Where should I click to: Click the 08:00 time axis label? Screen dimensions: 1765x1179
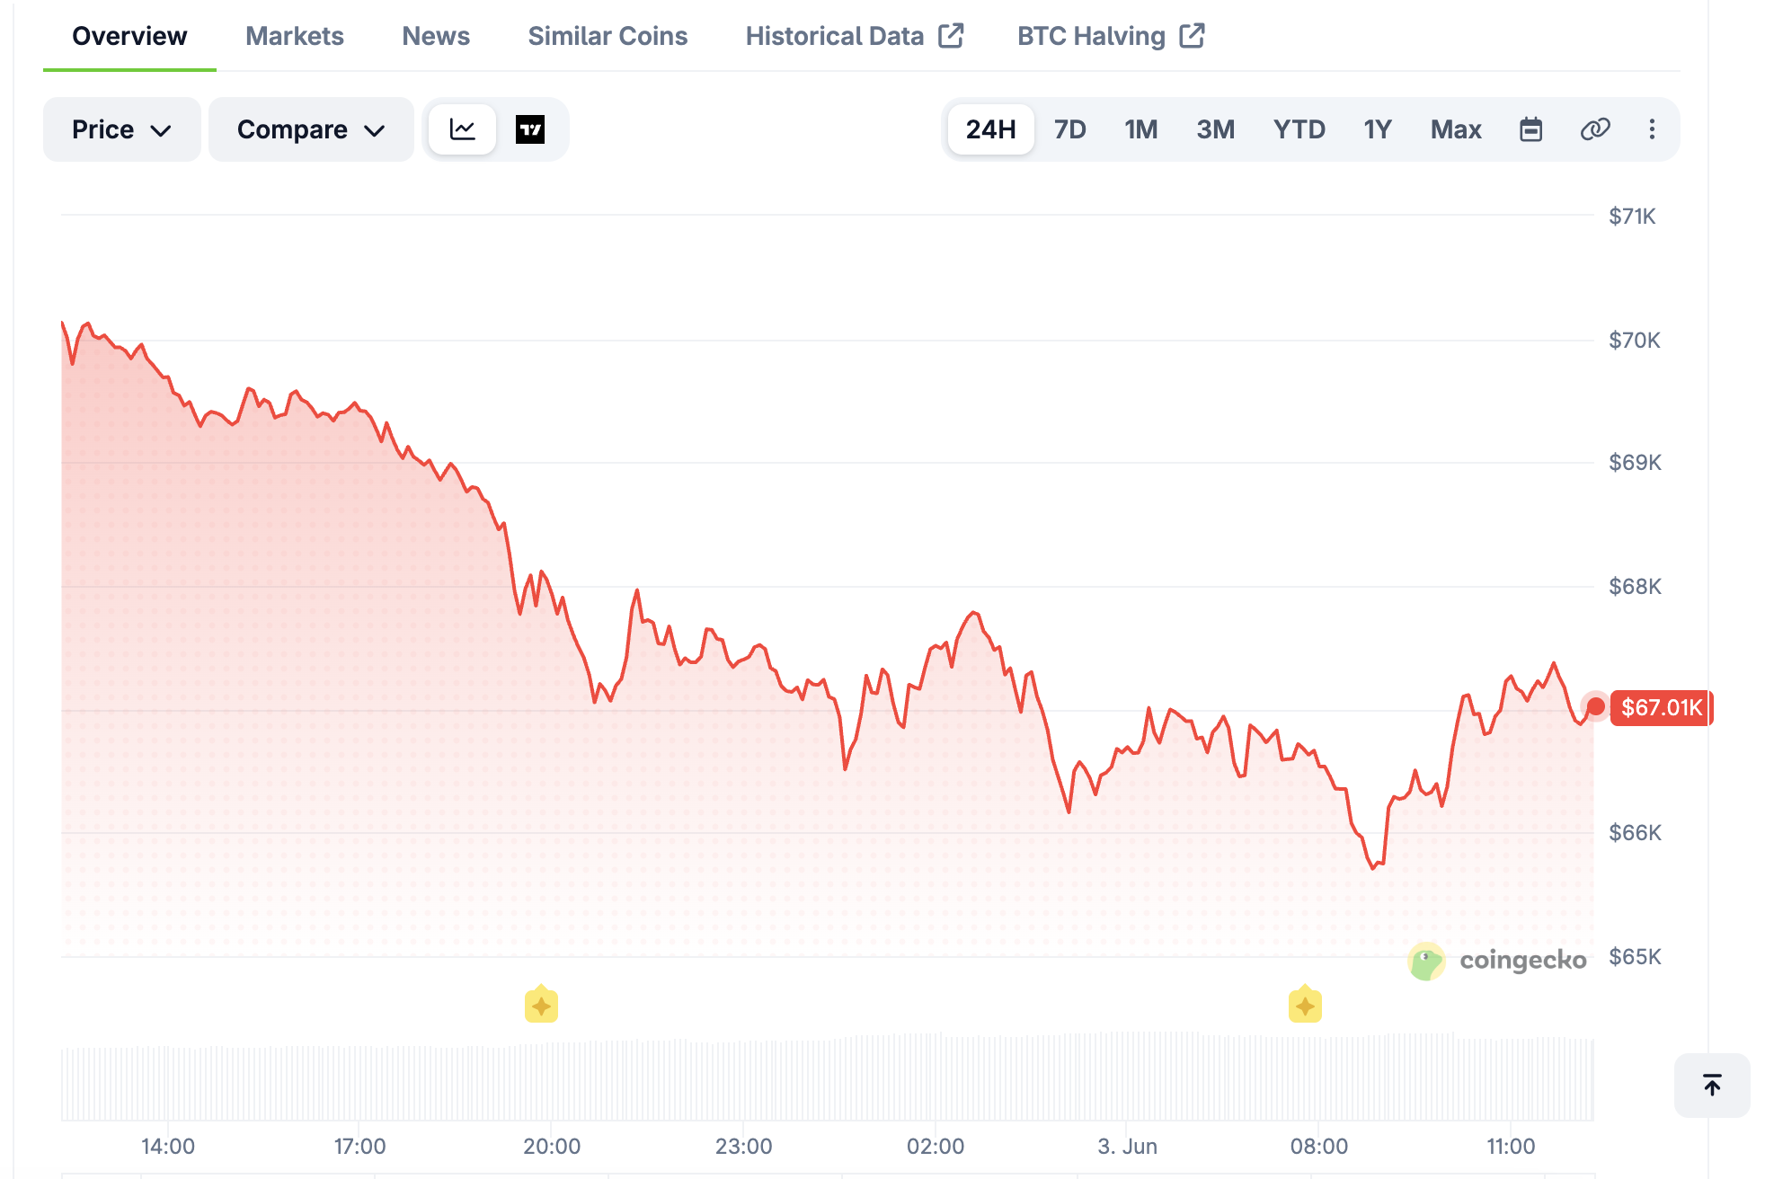(x=1319, y=1147)
